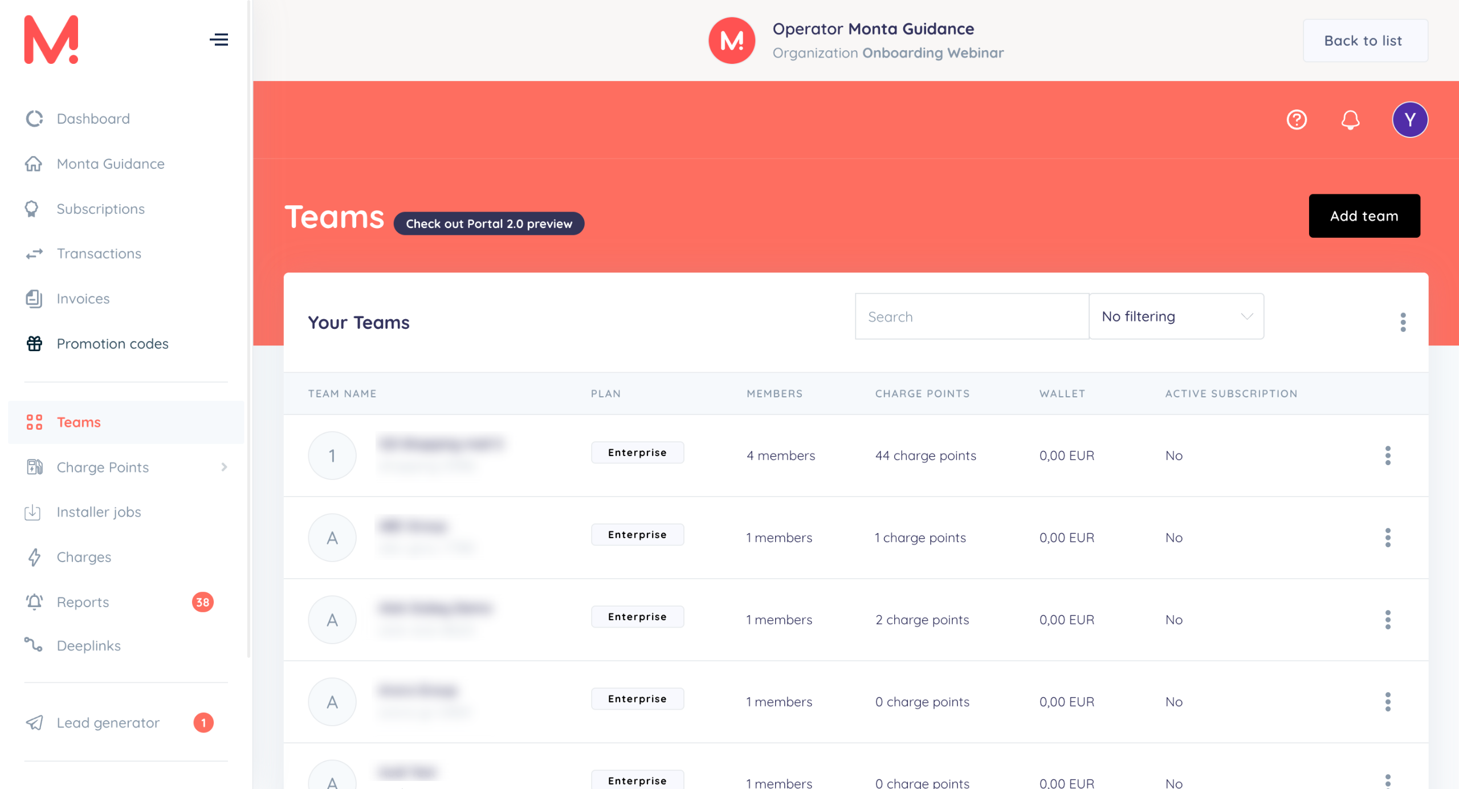Viewport: 1459px width, 789px height.
Task: Open the Dashboard menu item
Action: point(93,119)
